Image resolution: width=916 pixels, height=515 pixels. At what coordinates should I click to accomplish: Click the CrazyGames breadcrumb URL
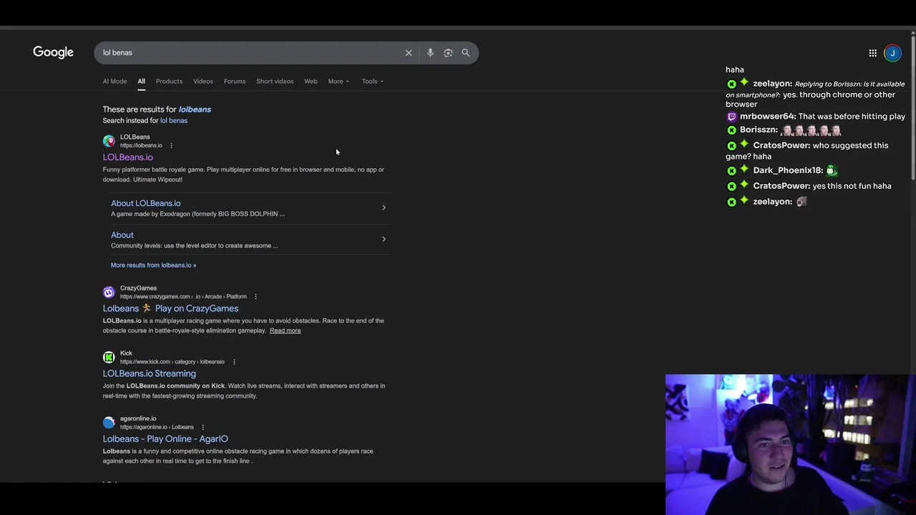pyautogui.click(x=183, y=297)
